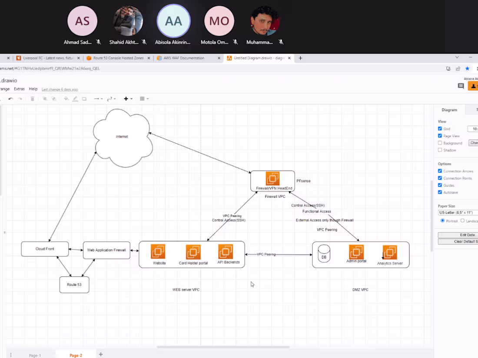Image resolution: width=478 pixels, height=358 pixels.
Task: Disable the Grid checkbox in the Diagram panel
Action: (x=440, y=128)
